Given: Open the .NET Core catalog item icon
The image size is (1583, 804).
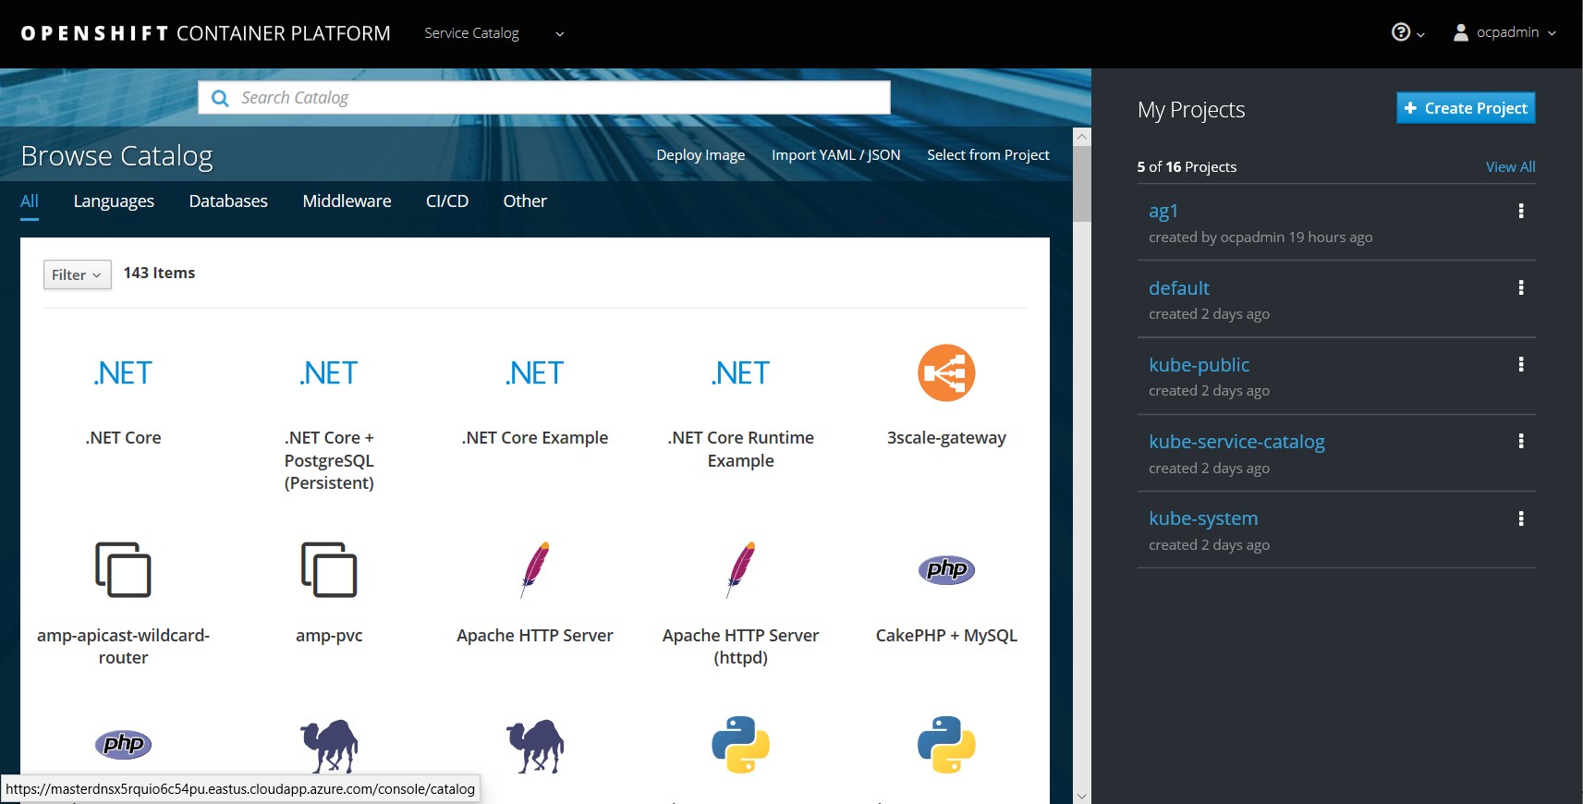Looking at the screenshot, I should pyautogui.click(x=123, y=373).
